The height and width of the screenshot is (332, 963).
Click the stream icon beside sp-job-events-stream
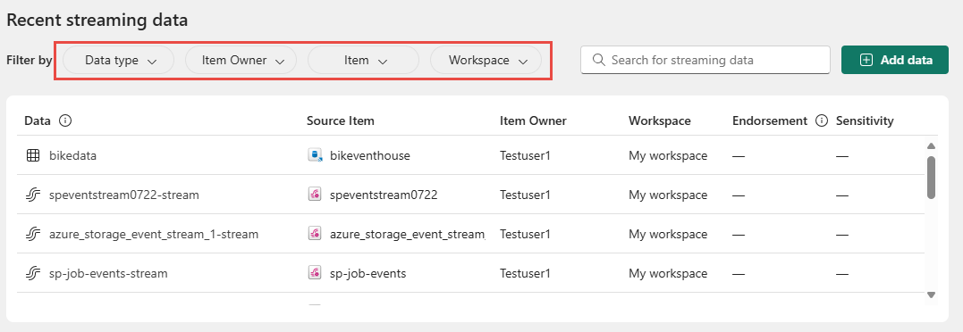pos(32,273)
